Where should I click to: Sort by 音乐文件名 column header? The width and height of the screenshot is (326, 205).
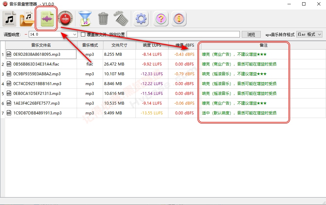coord(41,45)
